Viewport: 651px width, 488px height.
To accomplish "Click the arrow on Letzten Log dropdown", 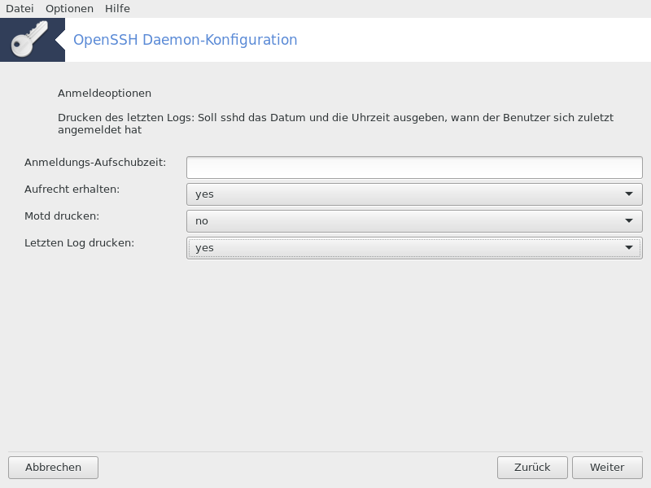I will pyautogui.click(x=629, y=248).
